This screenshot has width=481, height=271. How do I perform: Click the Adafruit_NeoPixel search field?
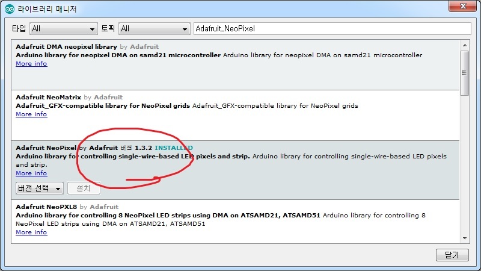(332, 28)
